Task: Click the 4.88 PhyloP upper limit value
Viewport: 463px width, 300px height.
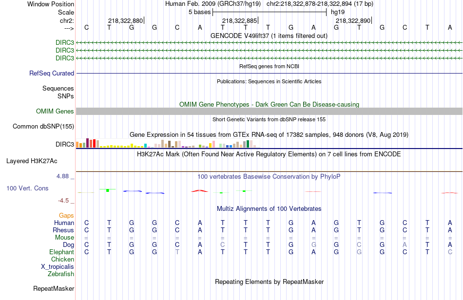Action: pyautogui.click(x=62, y=176)
